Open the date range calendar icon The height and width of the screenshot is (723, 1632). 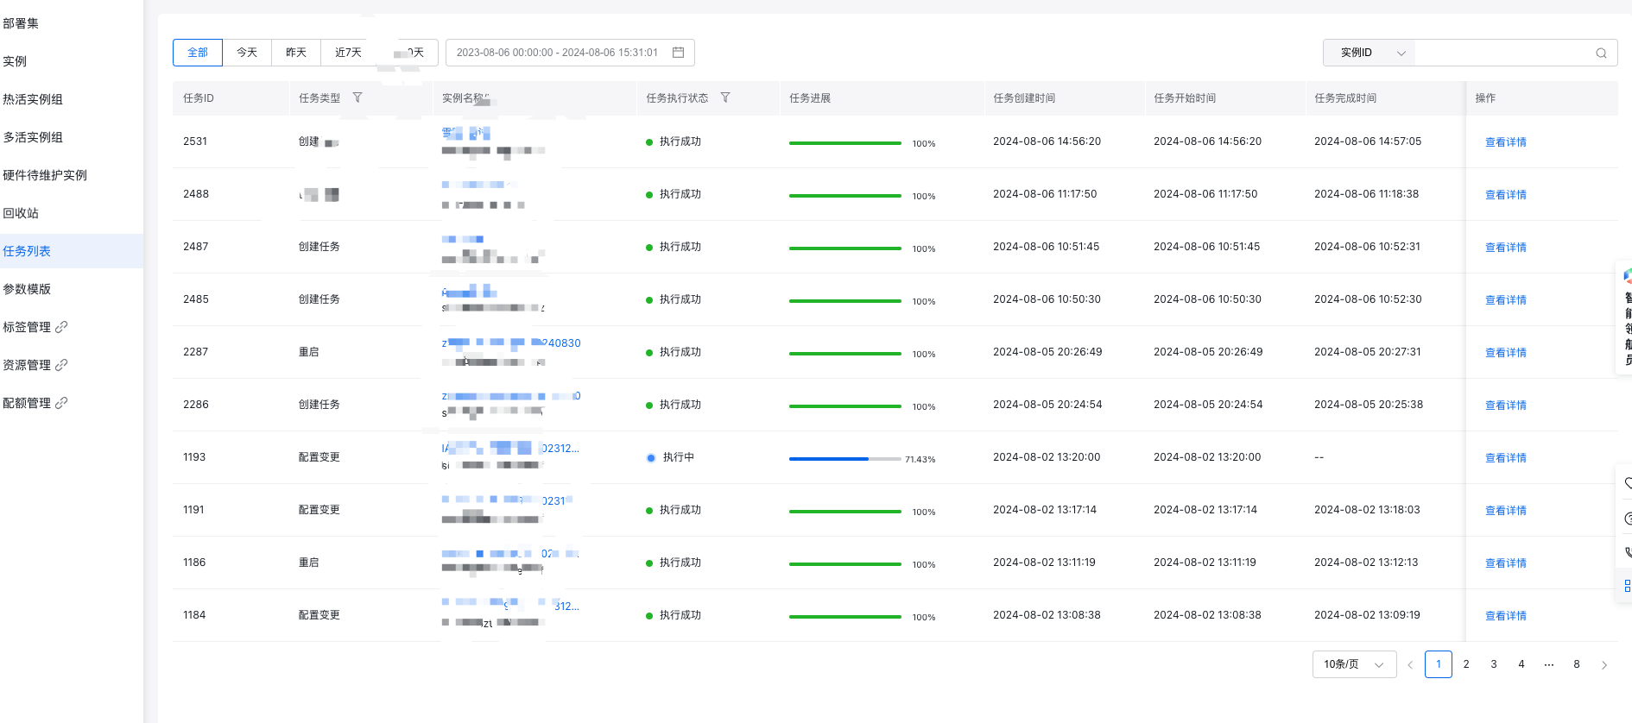tap(678, 53)
